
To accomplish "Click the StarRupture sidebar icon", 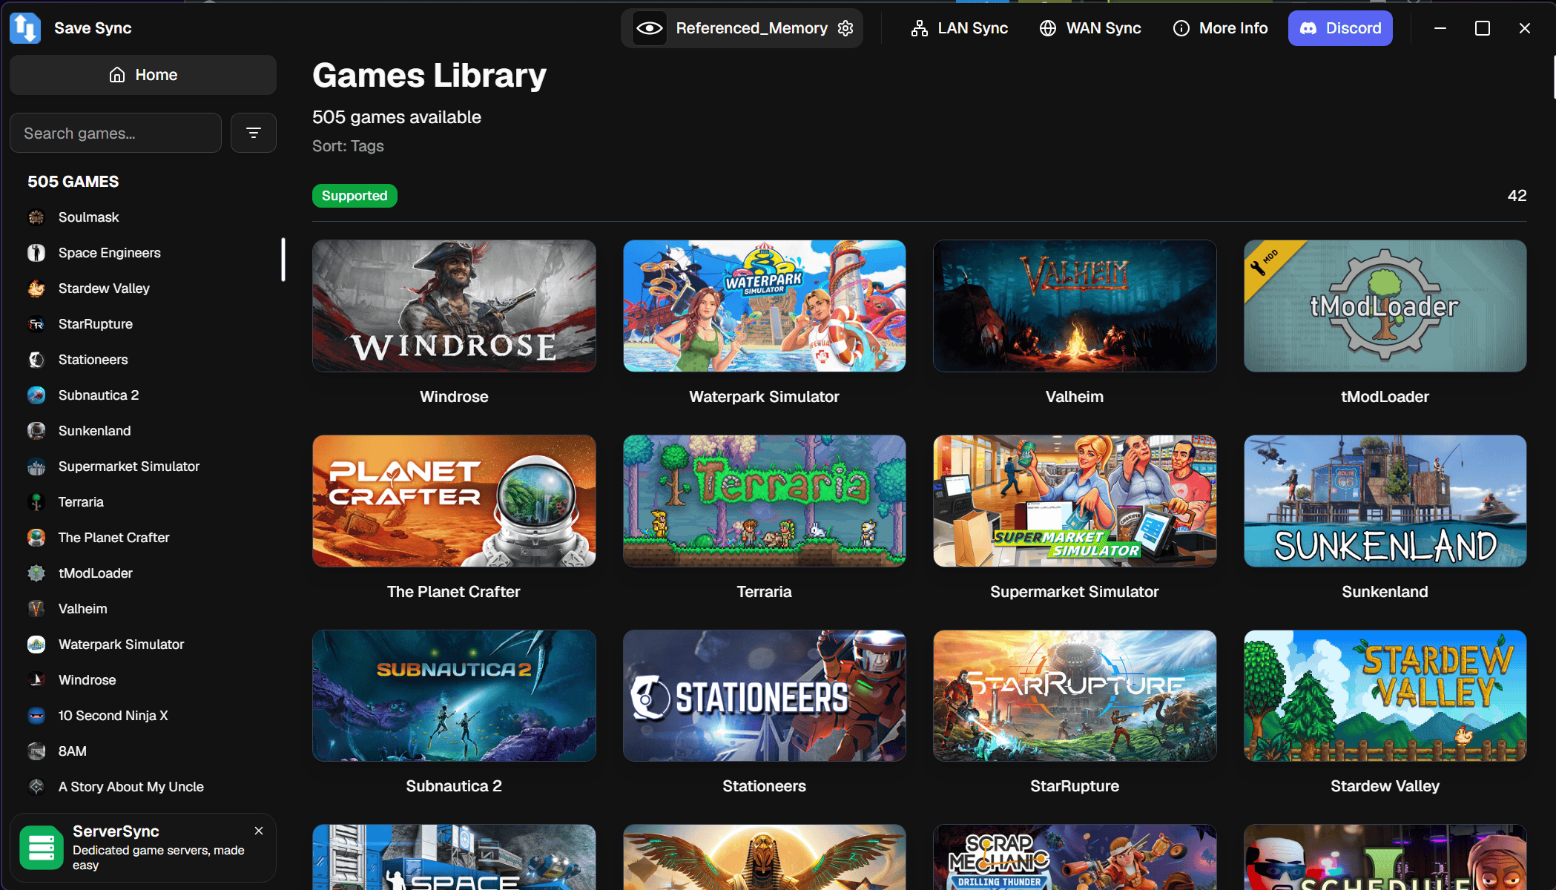I will 36,324.
